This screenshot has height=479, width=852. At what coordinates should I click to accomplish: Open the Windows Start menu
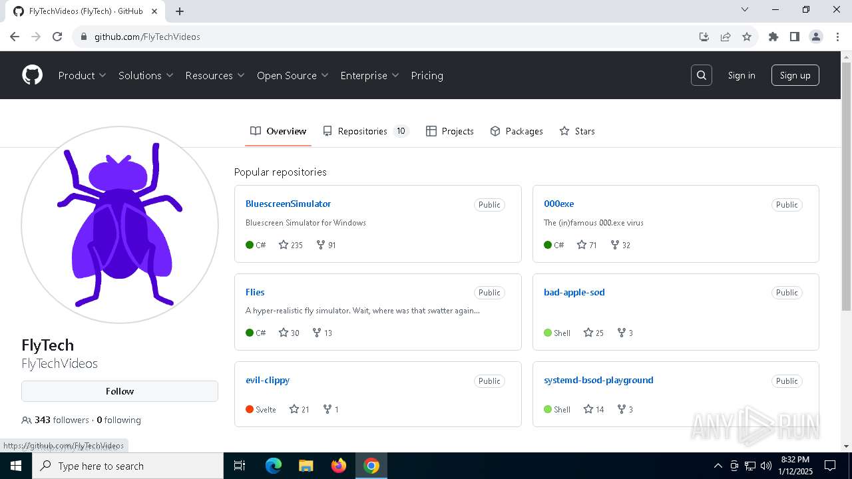pos(16,466)
